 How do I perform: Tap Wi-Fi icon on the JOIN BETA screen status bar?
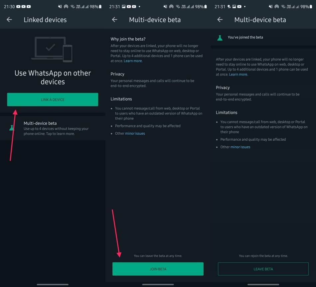tap(178, 7)
